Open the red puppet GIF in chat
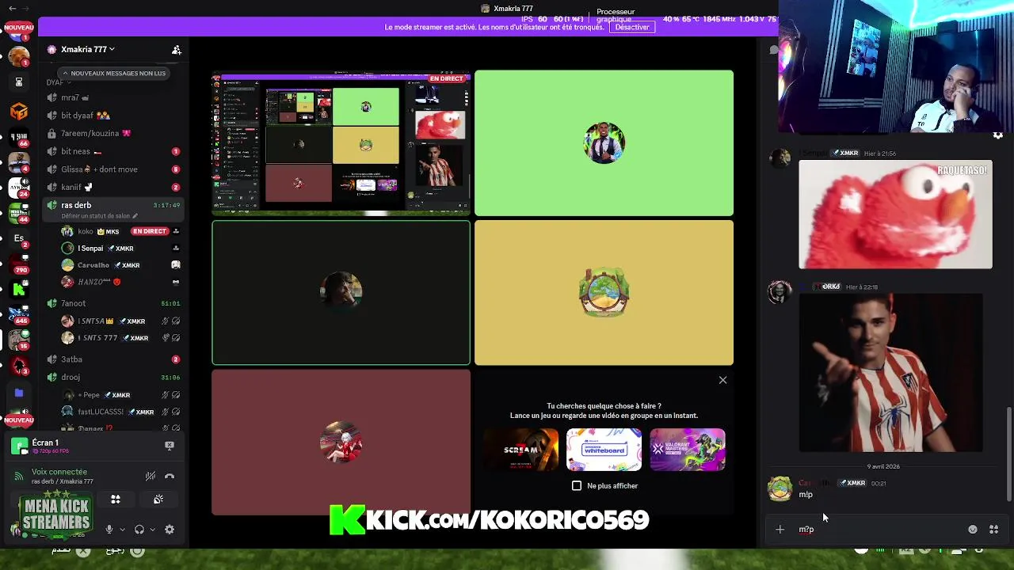Image resolution: width=1014 pixels, height=570 pixels. click(x=895, y=215)
